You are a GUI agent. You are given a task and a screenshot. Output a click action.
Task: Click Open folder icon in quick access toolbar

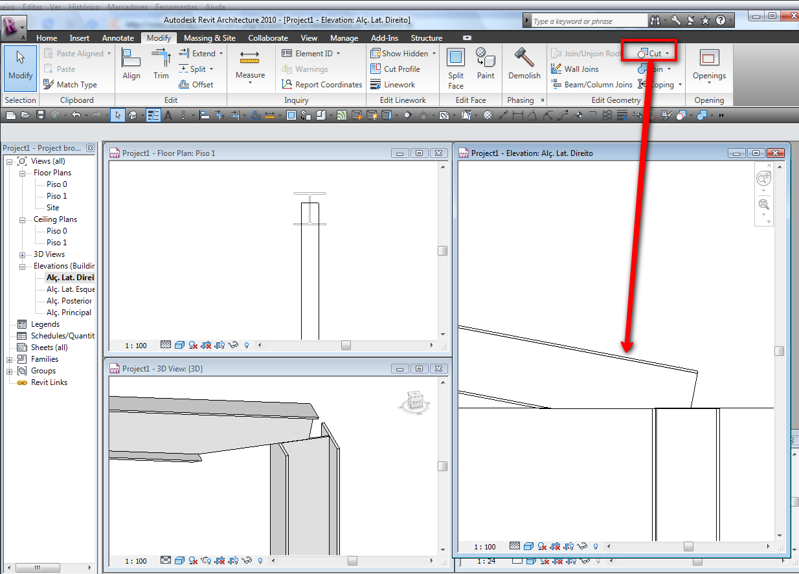[25, 116]
